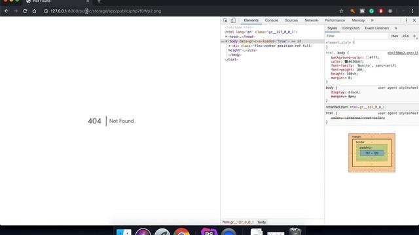The width and height of the screenshot is (419, 235).
Task: Open the gray square extension icon
Action: click(362, 11)
